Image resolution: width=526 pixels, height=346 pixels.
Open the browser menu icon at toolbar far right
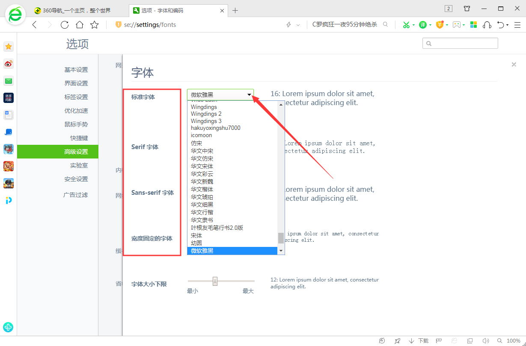coord(517,24)
